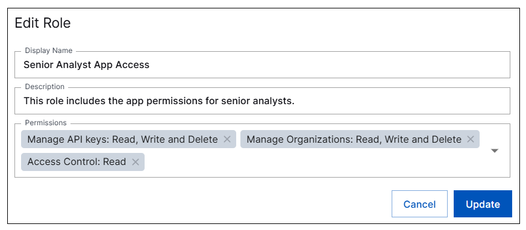Focus the Description text field
The height and width of the screenshot is (230, 526).
[262, 101]
